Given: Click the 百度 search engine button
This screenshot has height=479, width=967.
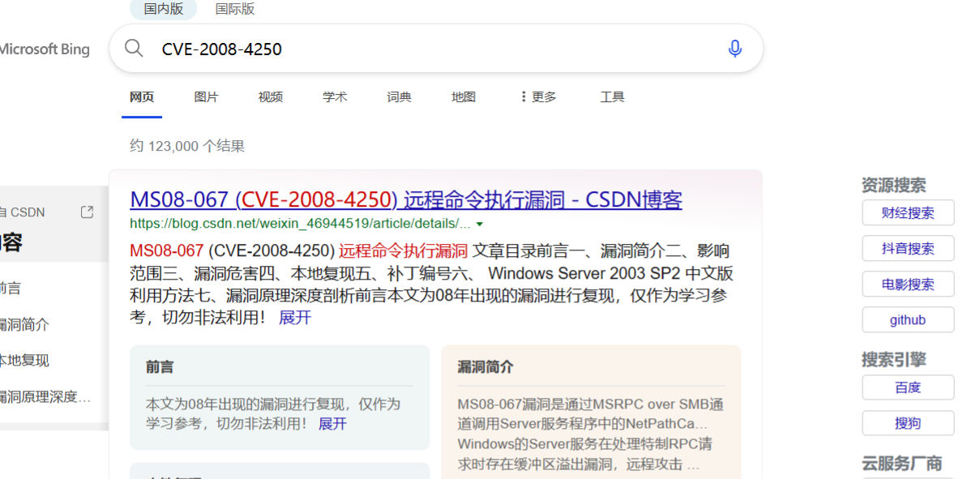Looking at the screenshot, I should pyautogui.click(x=908, y=387).
